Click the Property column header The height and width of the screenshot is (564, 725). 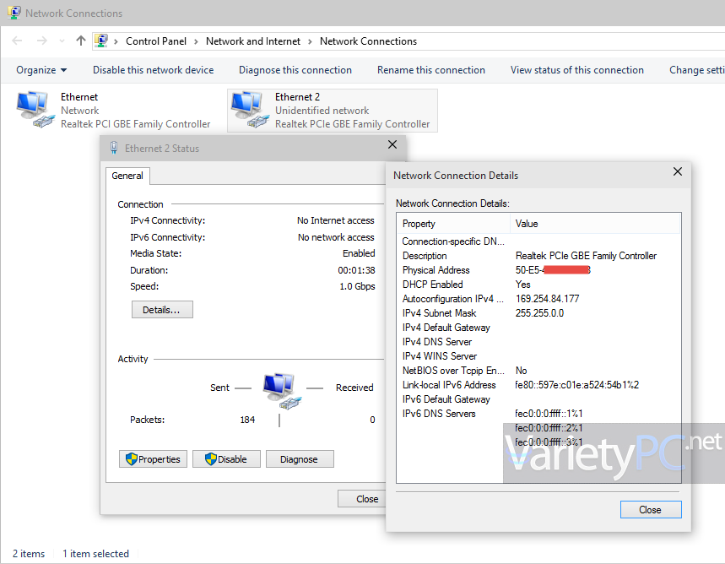tap(453, 224)
